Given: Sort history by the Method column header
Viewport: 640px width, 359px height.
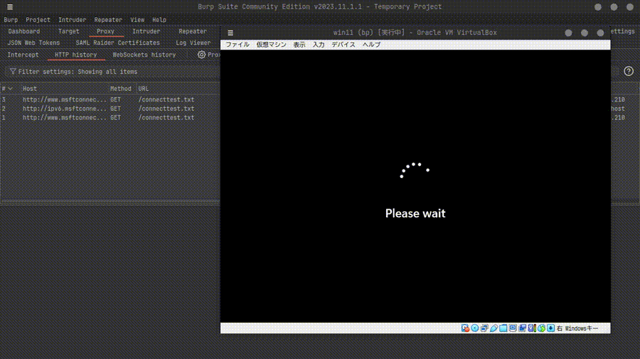Looking at the screenshot, I should point(120,89).
